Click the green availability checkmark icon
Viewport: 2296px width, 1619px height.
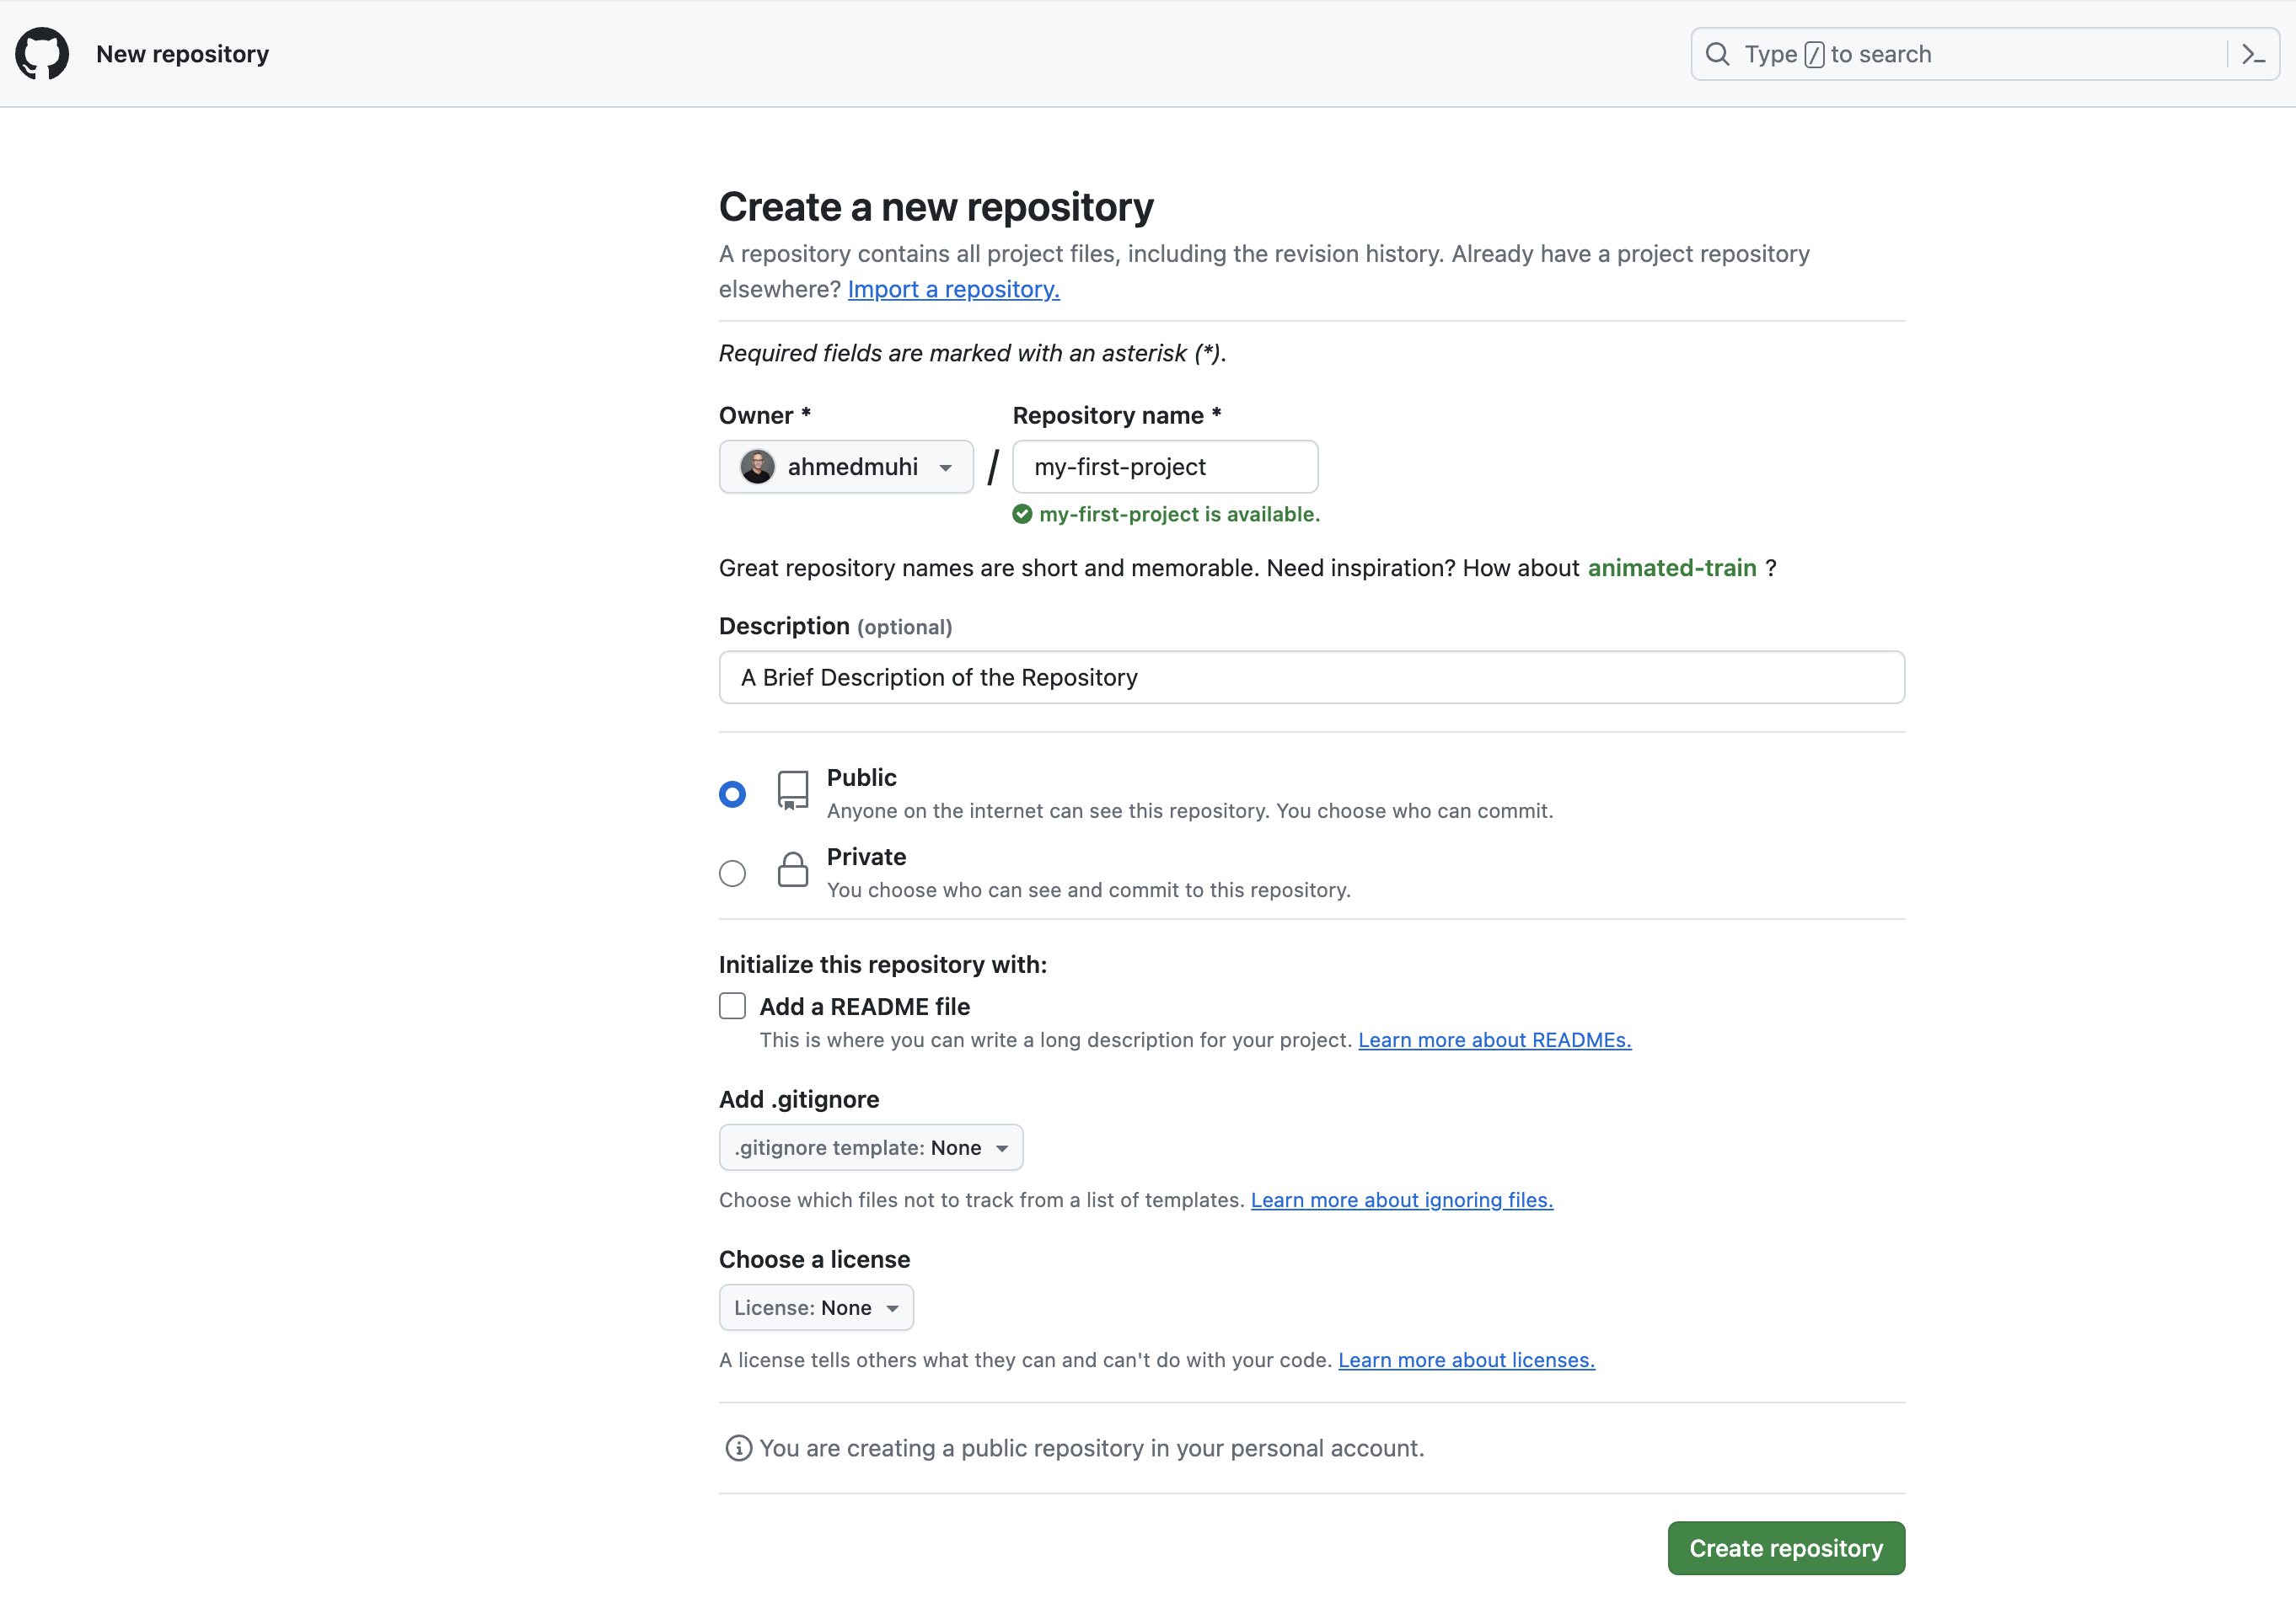point(1022,514)
